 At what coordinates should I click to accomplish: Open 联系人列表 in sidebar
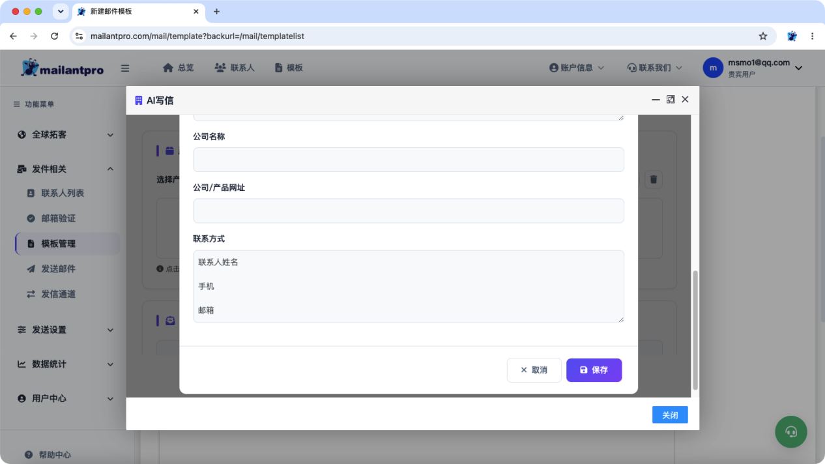pos(63,194)
